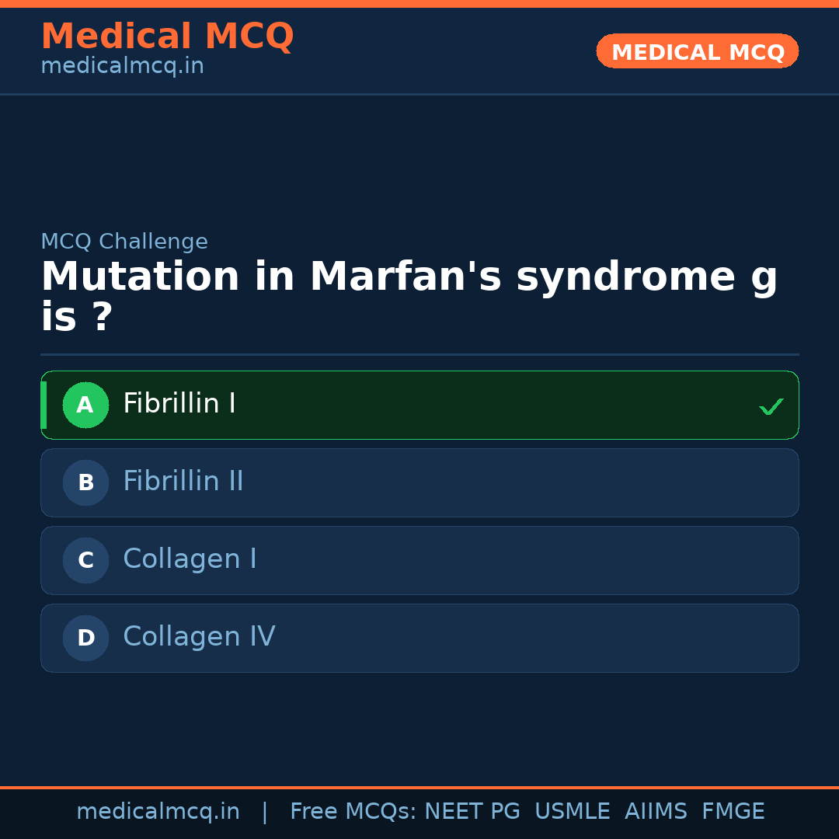Select the Collagen I answer row
Viewport: 839px width, 839px height.
[419, 560]
